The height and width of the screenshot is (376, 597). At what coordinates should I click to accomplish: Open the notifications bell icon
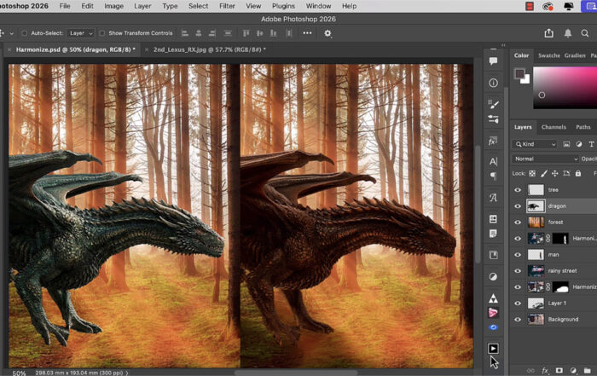(568, 33)
